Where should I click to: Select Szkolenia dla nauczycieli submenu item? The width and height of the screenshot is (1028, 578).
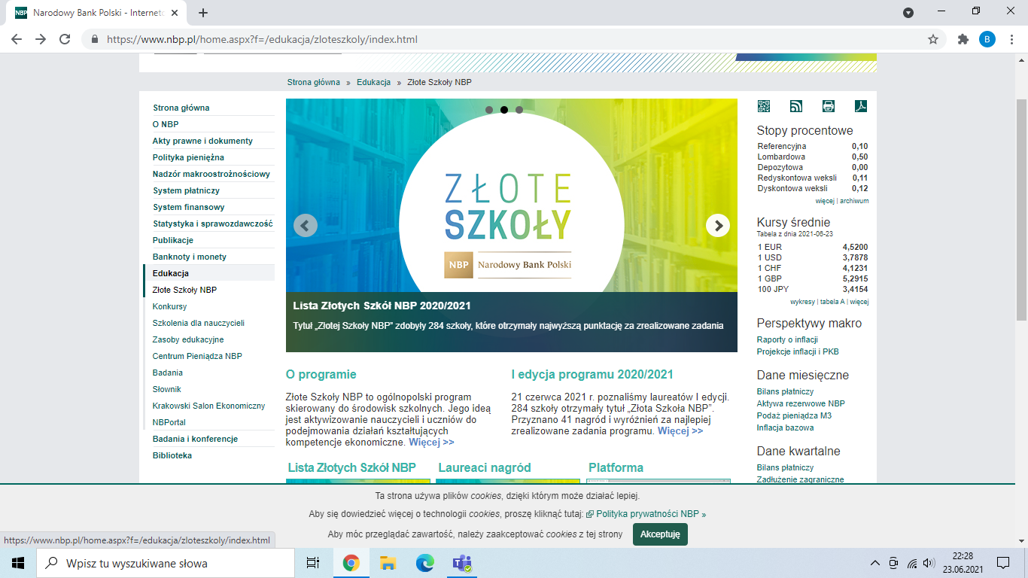tap(199, 323)
